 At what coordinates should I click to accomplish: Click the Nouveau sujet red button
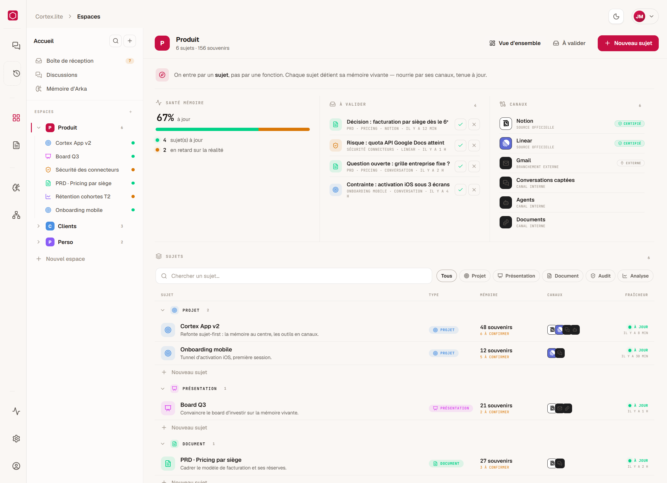point(628,43)
